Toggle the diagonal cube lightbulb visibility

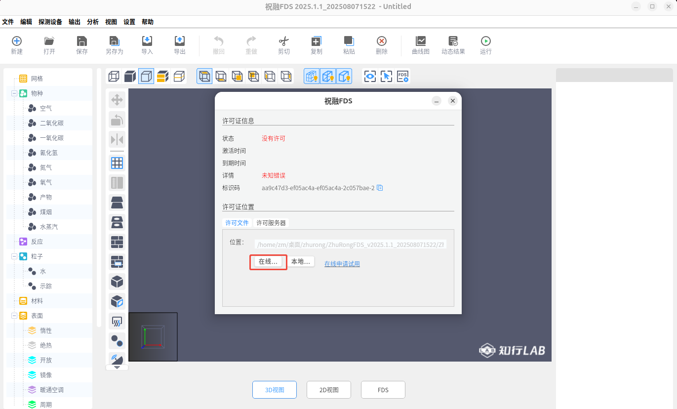pyautogui.click(x=328, y=76)
